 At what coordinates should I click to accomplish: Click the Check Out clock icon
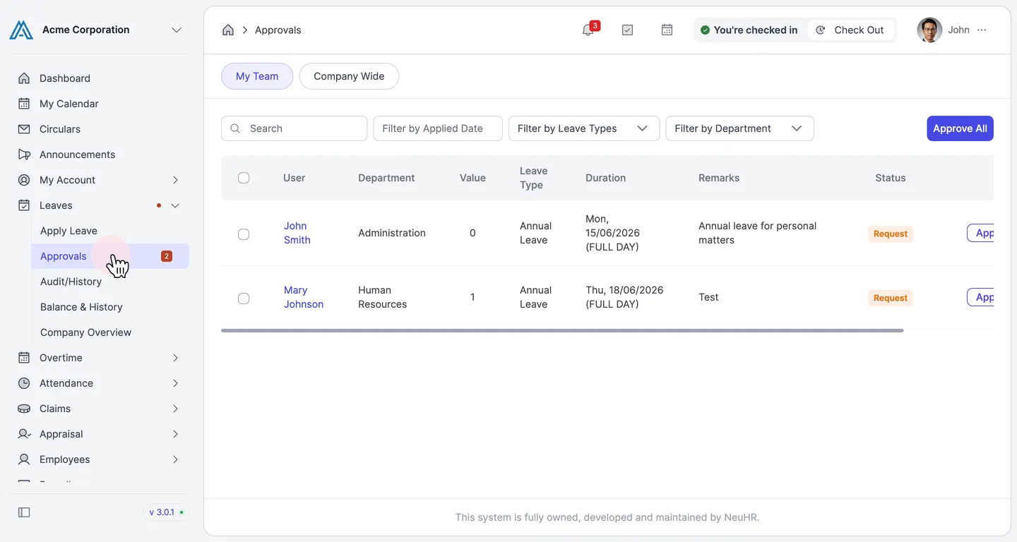pos(821,30)
